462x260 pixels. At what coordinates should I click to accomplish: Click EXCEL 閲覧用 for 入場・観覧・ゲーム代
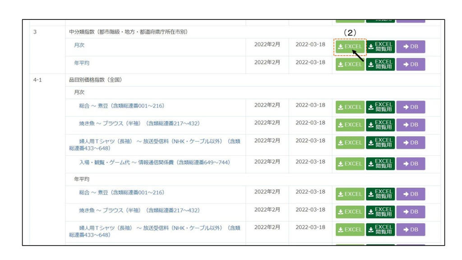tap(380, 164)
